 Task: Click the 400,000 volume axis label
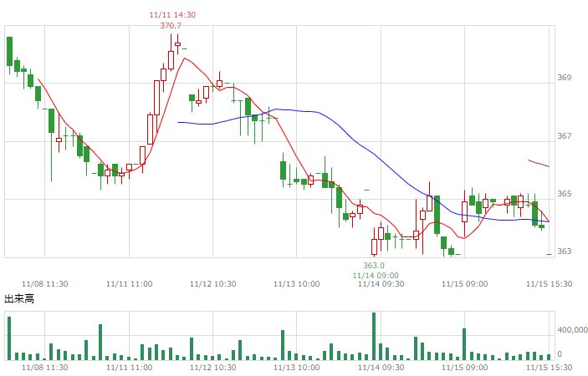pyautogui.click(x=572, y=330)
